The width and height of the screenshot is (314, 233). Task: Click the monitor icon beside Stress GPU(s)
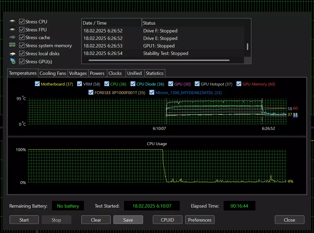point(13,61)
